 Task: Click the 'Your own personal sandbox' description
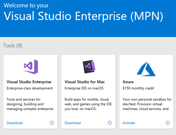(147, 104)
